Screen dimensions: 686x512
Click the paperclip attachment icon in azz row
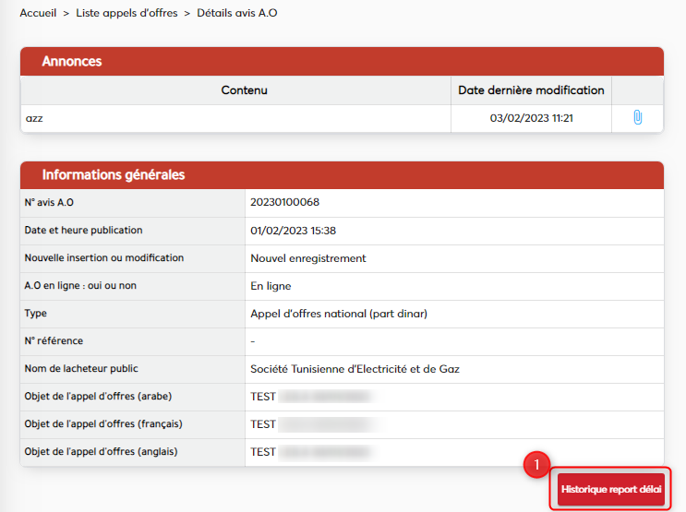(x=637, y=118)
